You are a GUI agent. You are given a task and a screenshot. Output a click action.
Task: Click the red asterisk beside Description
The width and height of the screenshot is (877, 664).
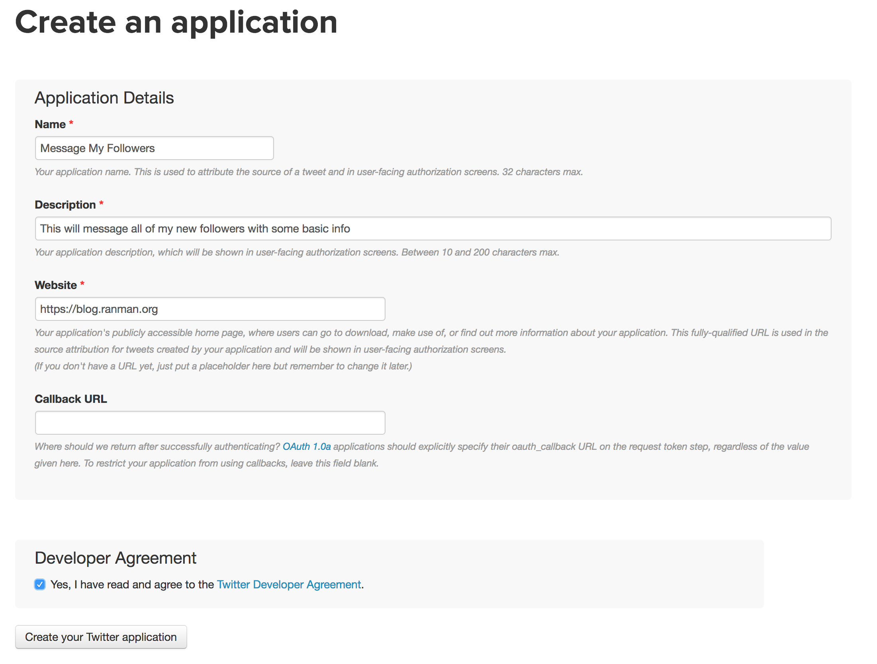(x=102, y=203)
